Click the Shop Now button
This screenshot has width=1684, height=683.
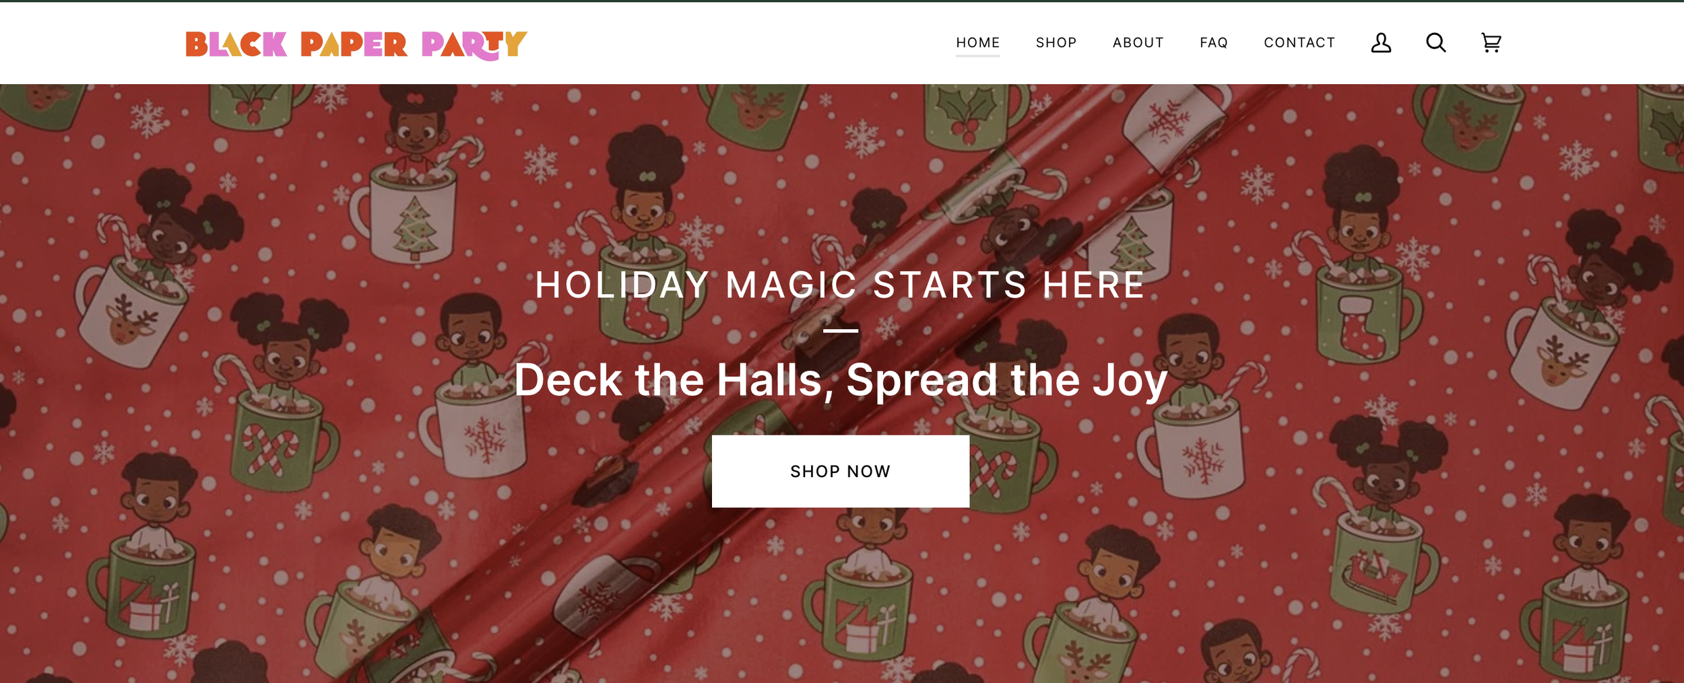point(841,471)
